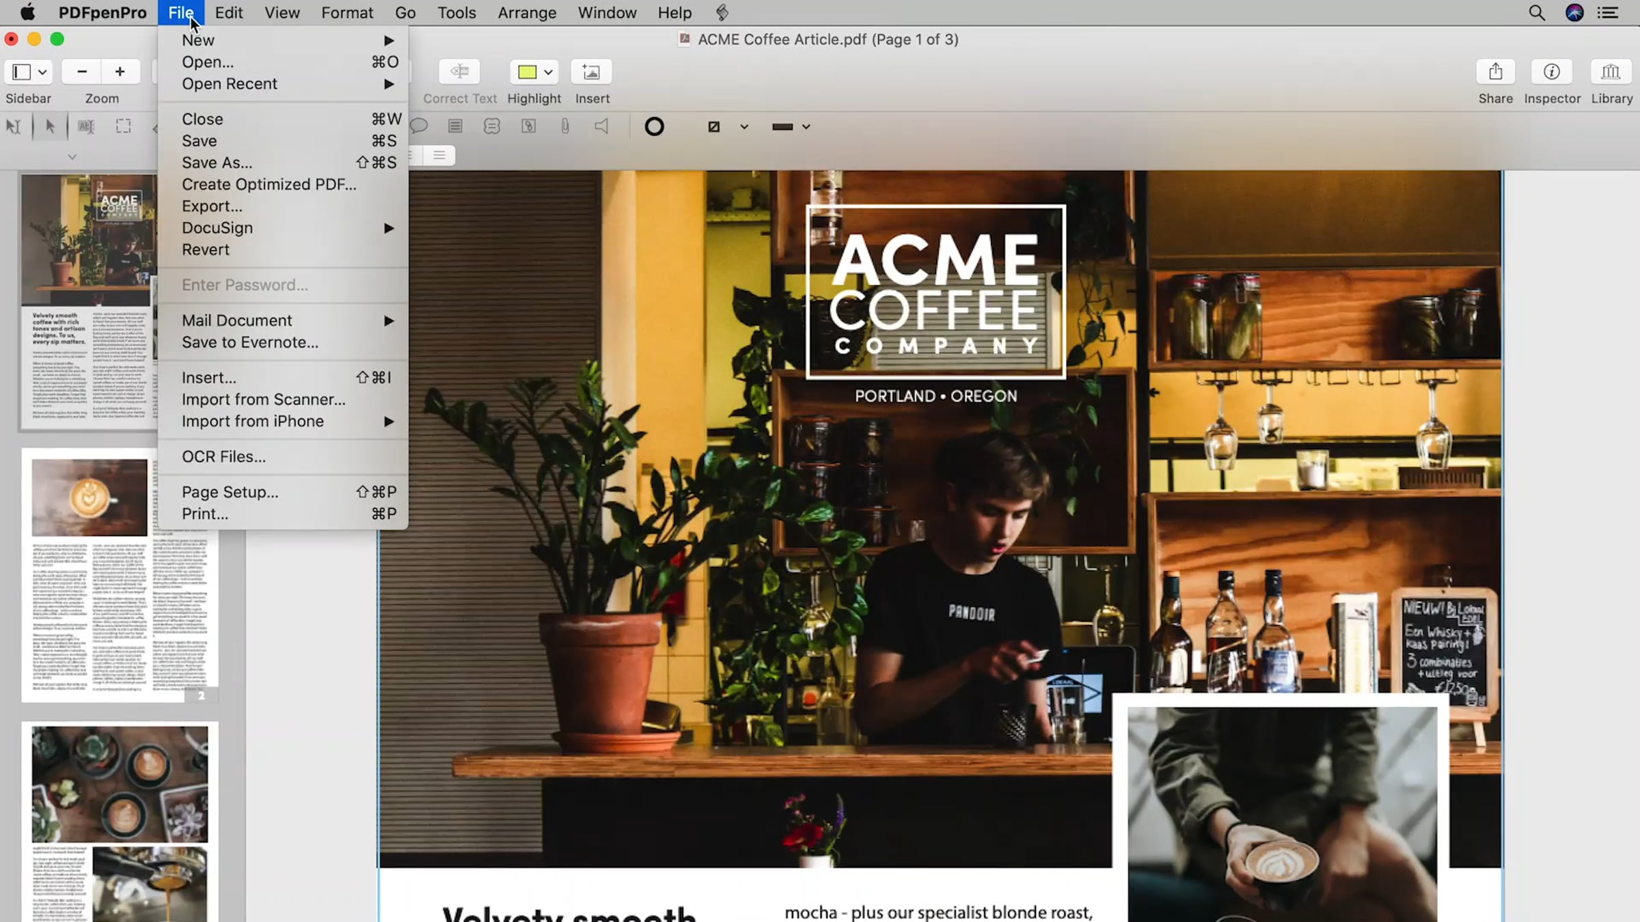Click the yellow Highlight color swatch

point(527,72)
